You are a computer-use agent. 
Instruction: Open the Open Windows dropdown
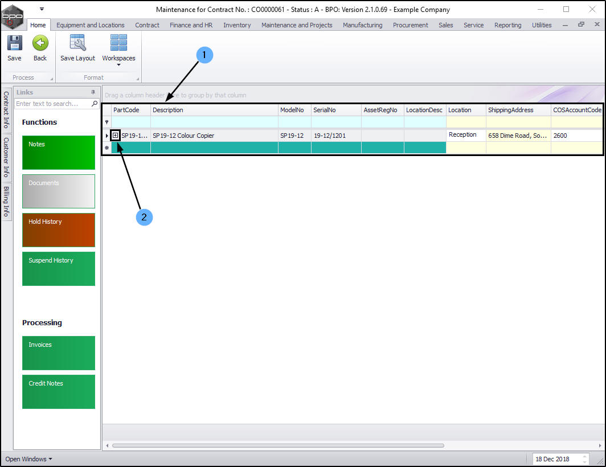(28, 459)
